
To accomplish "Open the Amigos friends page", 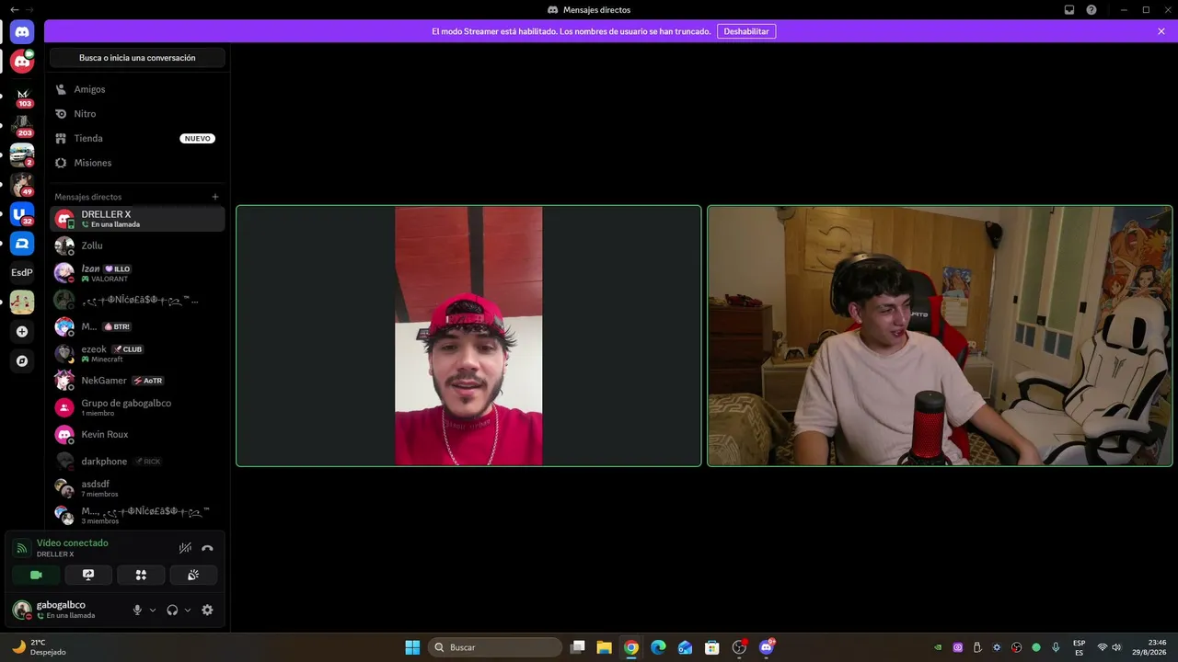I will point(137,89).
